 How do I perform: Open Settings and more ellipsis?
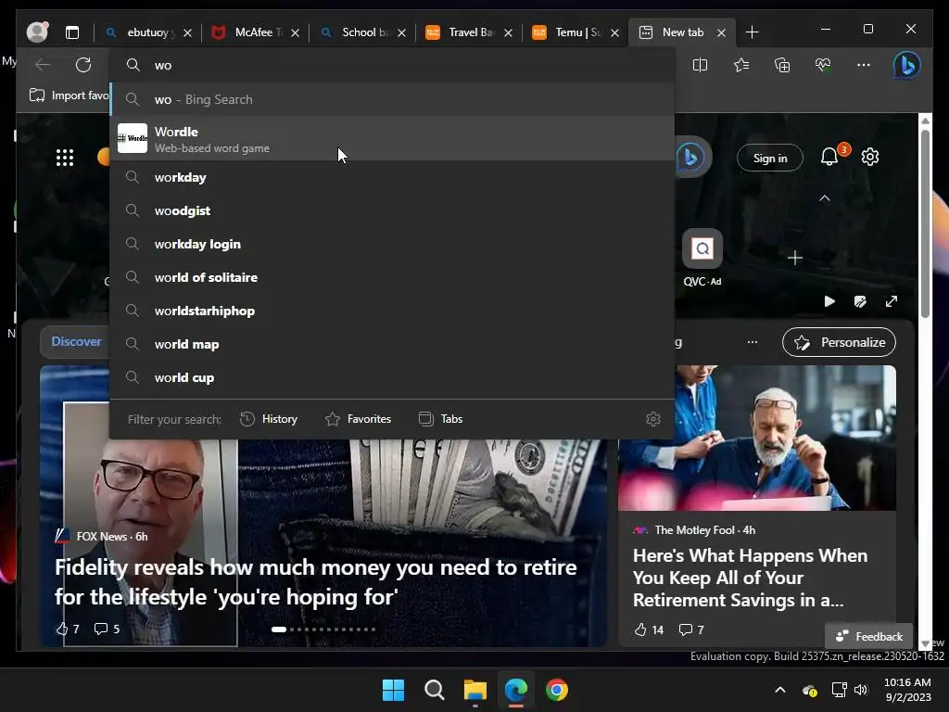click(x=864, y=65)
